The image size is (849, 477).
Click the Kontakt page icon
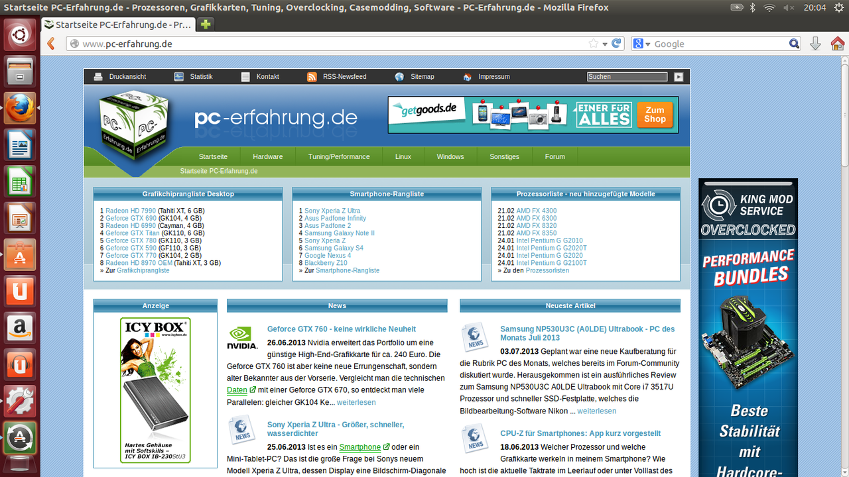245,77
